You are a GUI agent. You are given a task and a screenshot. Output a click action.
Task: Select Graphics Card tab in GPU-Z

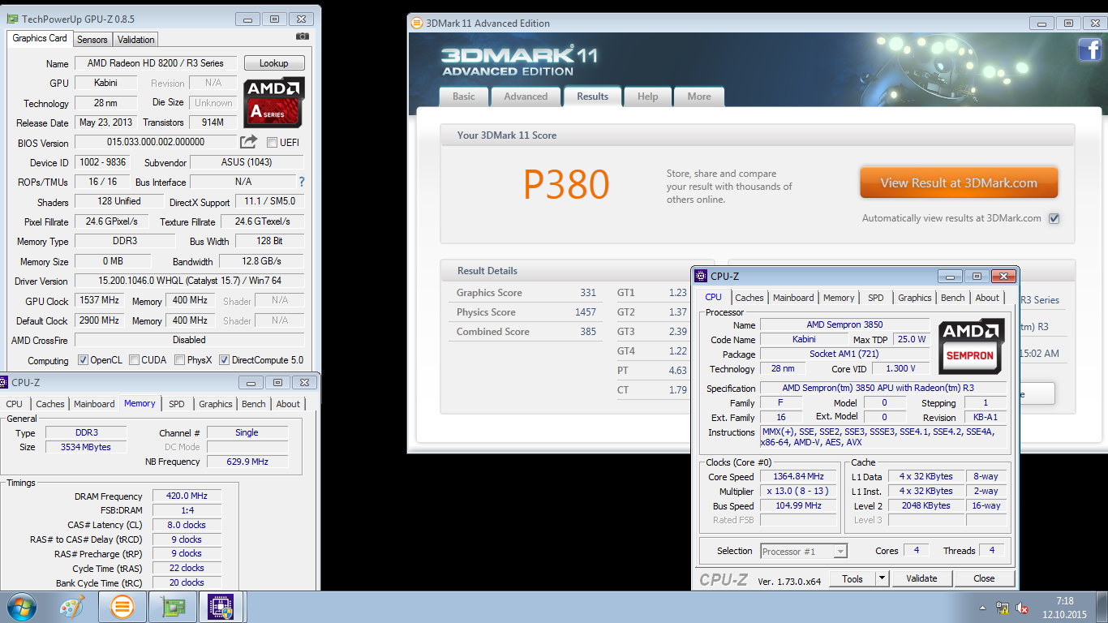[x=40, y=38]
